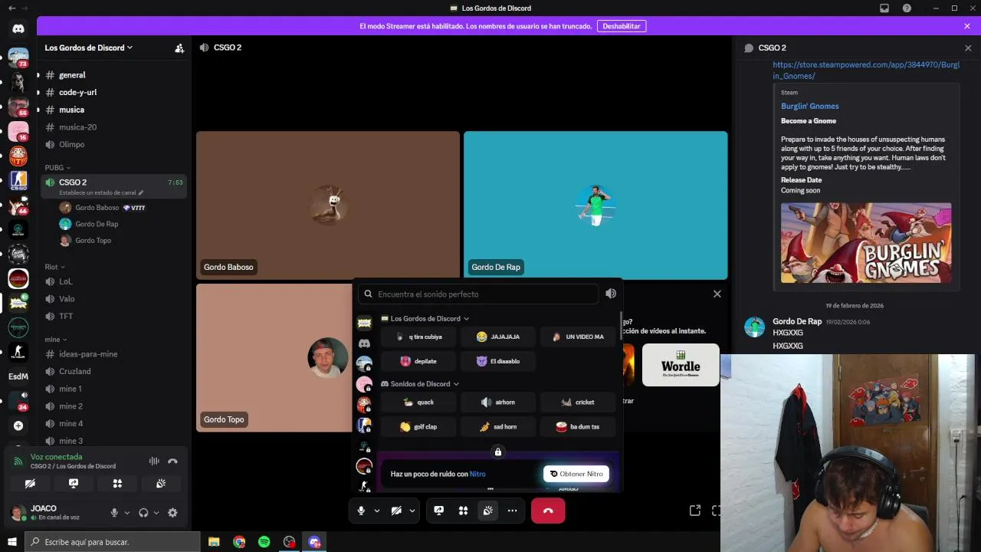Add a server with the plus icon
Image resolution: width=981 pixels, height=552 pixels.
[x=18, y=426]
